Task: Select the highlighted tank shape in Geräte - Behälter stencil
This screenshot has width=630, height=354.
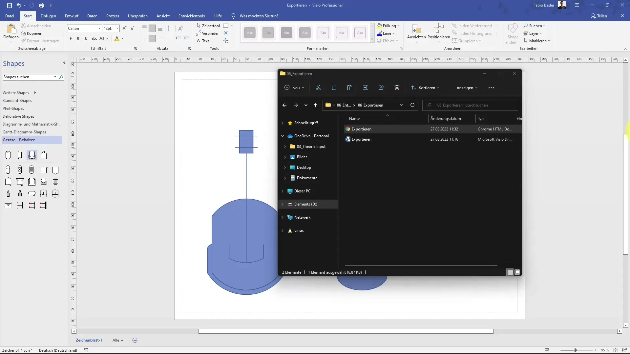Action: pyautogui.click(x=32, y=155)
